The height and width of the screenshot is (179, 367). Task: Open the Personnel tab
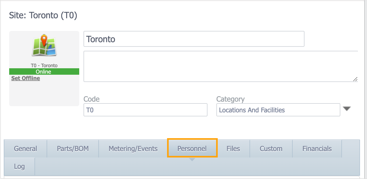[192, 148]
